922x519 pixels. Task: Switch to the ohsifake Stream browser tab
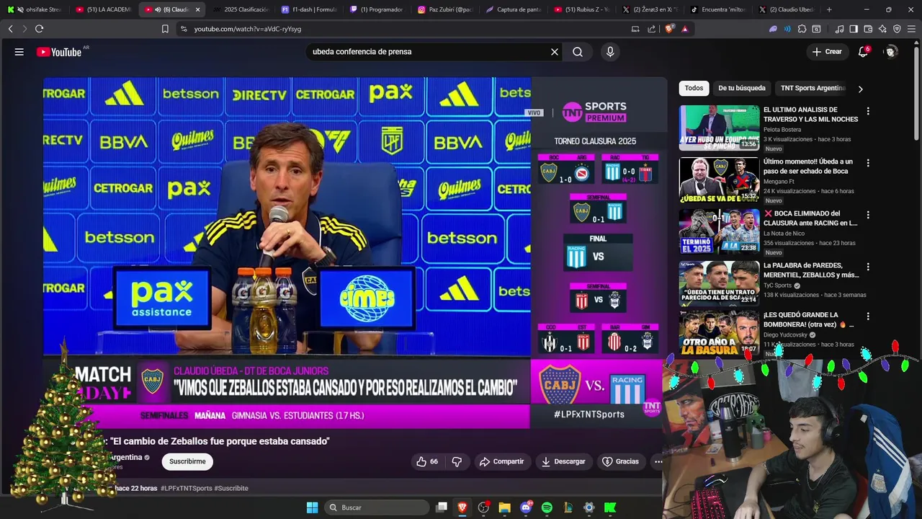pyautogui.click(x=34, y=9)
